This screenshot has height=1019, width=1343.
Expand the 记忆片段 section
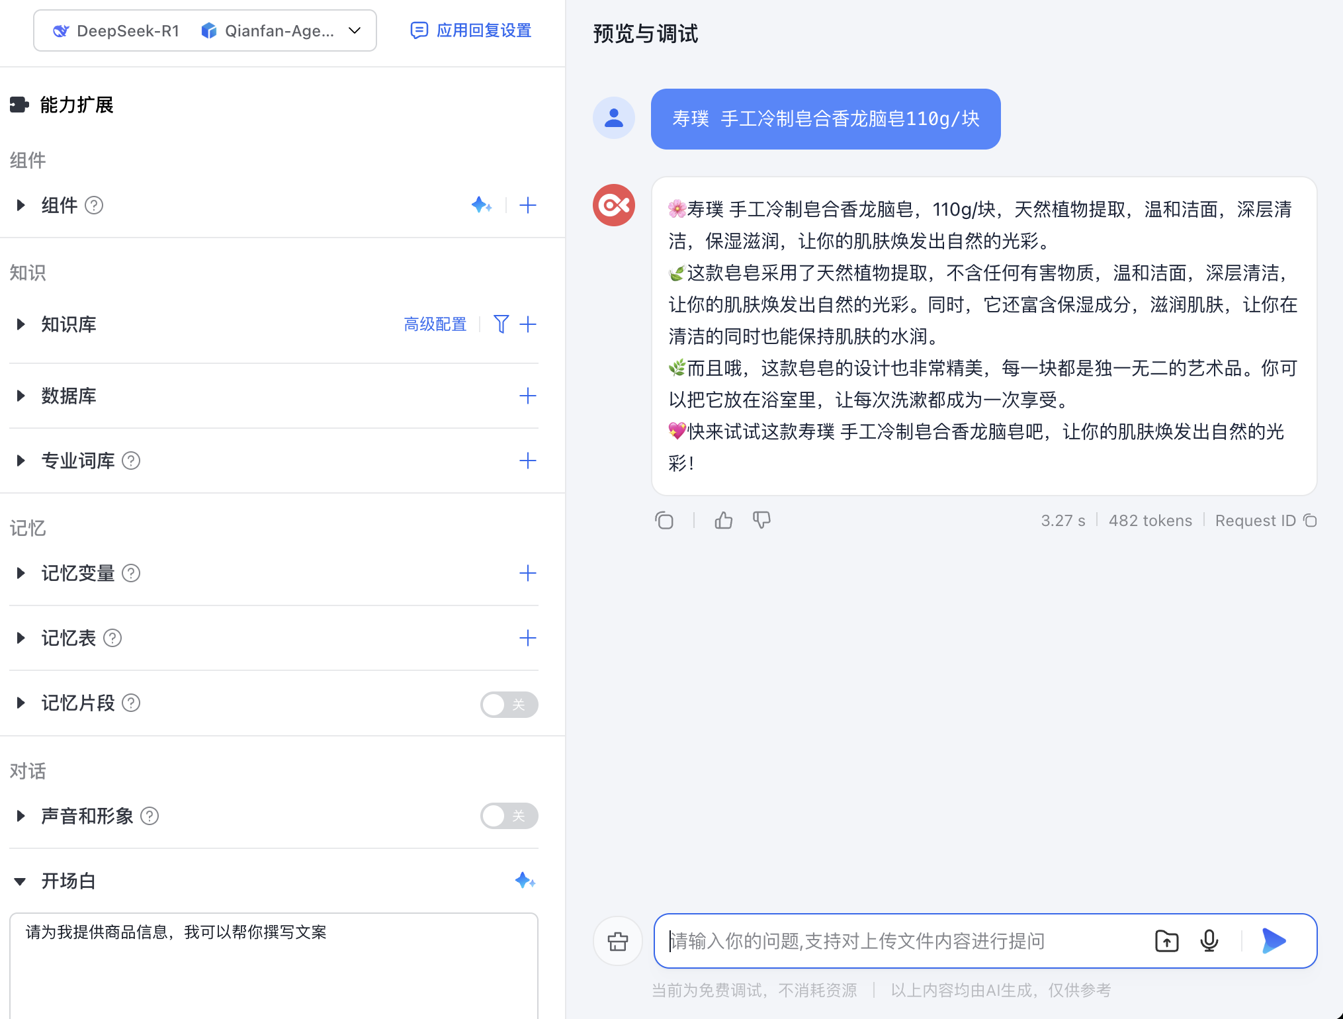point(21,703)
